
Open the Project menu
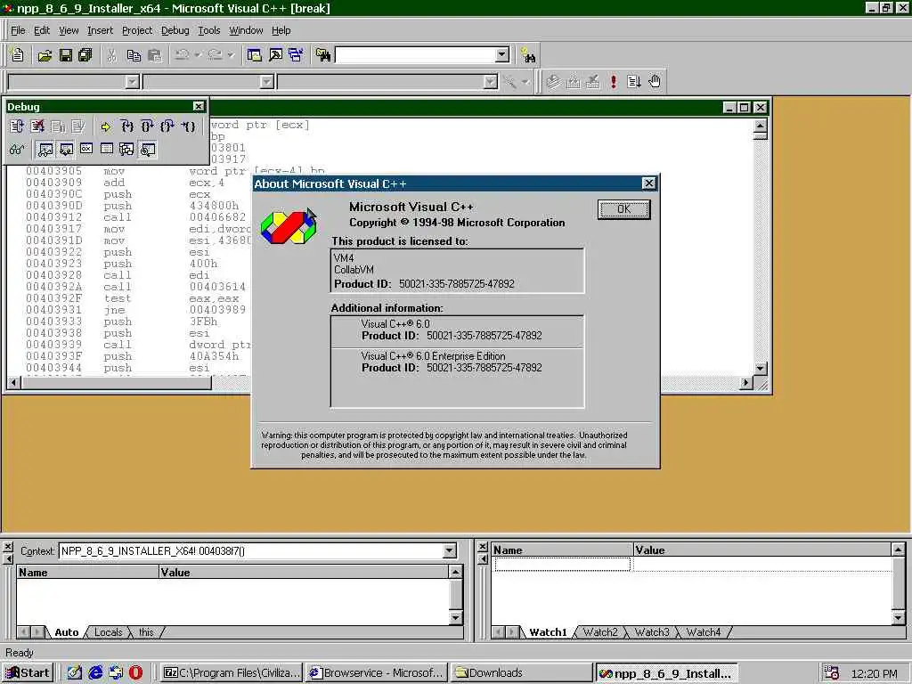tap(137, 30)
